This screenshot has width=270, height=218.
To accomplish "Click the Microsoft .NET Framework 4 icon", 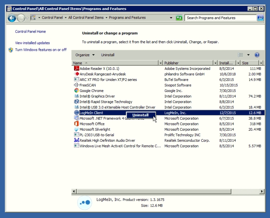I will pos(76,118).
